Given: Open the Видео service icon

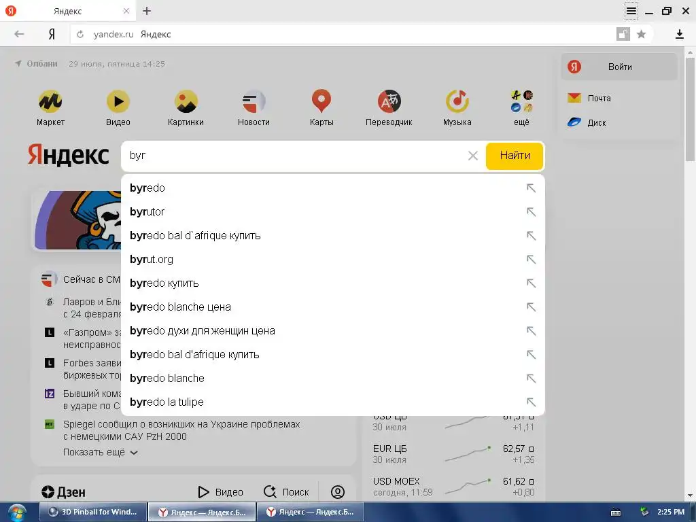Looking at the screenshot, I should pos(118,102).
